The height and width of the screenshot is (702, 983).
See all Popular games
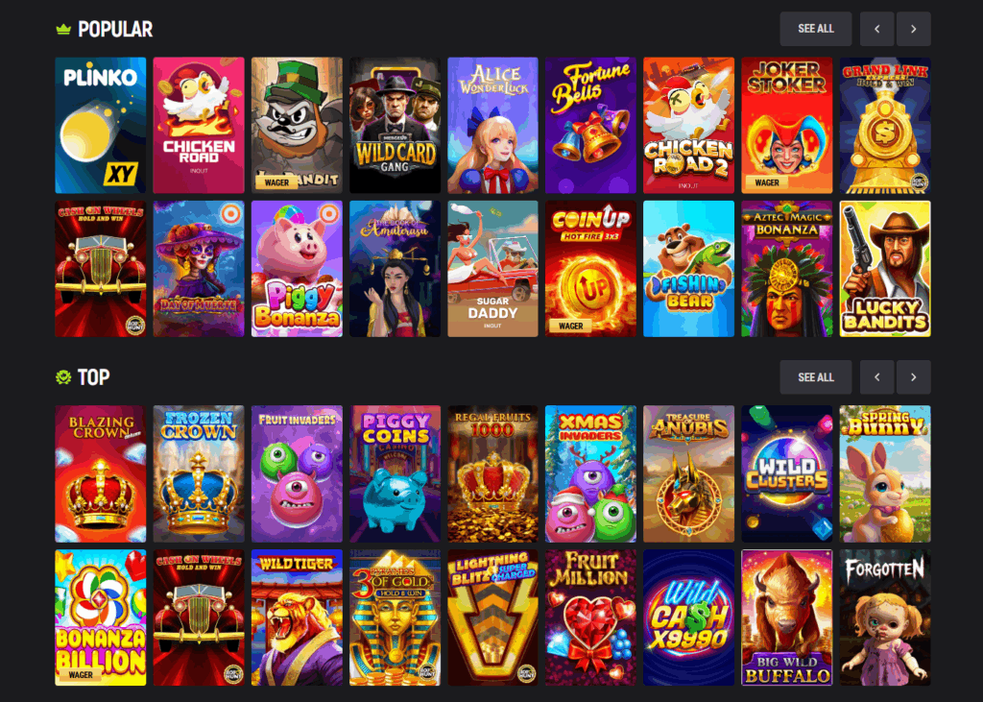pyautogui.click(x=816, y=29)
